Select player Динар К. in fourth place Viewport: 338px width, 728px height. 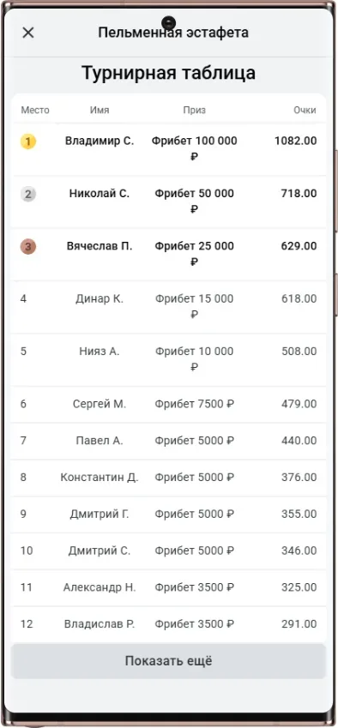(100, 298)
